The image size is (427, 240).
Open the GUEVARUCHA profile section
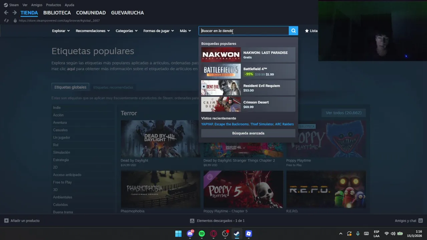[127, 13]
